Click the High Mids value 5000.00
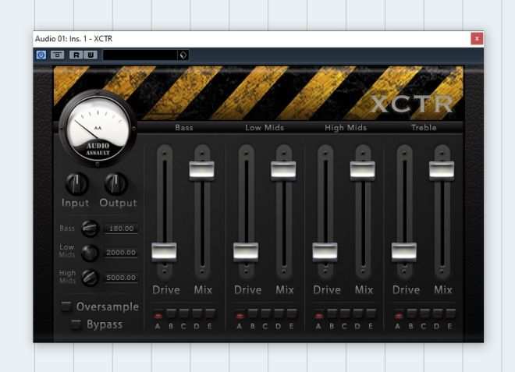Screen dimensions: 515x372 [121, 278]
